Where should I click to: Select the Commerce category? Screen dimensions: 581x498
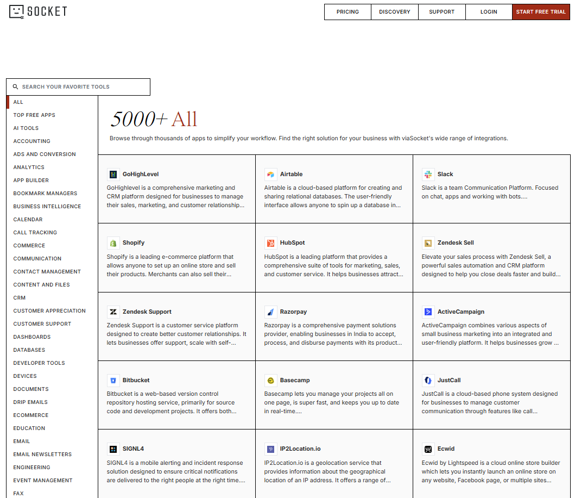click(x=52, y=246)
